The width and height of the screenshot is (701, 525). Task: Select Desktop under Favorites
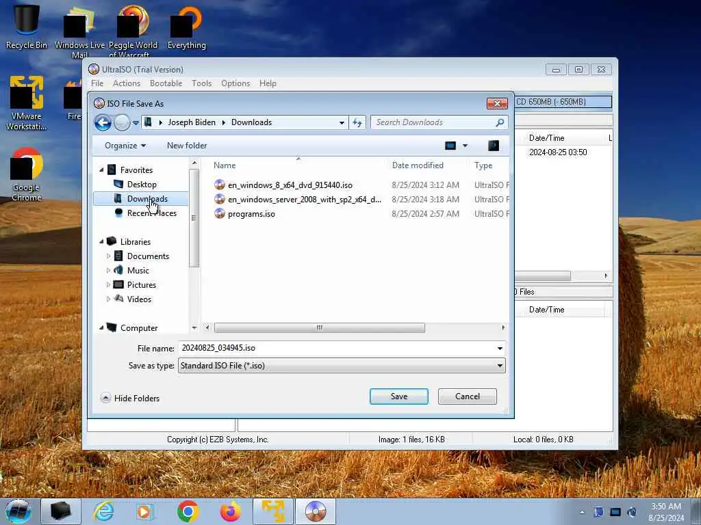coord(142,185)
